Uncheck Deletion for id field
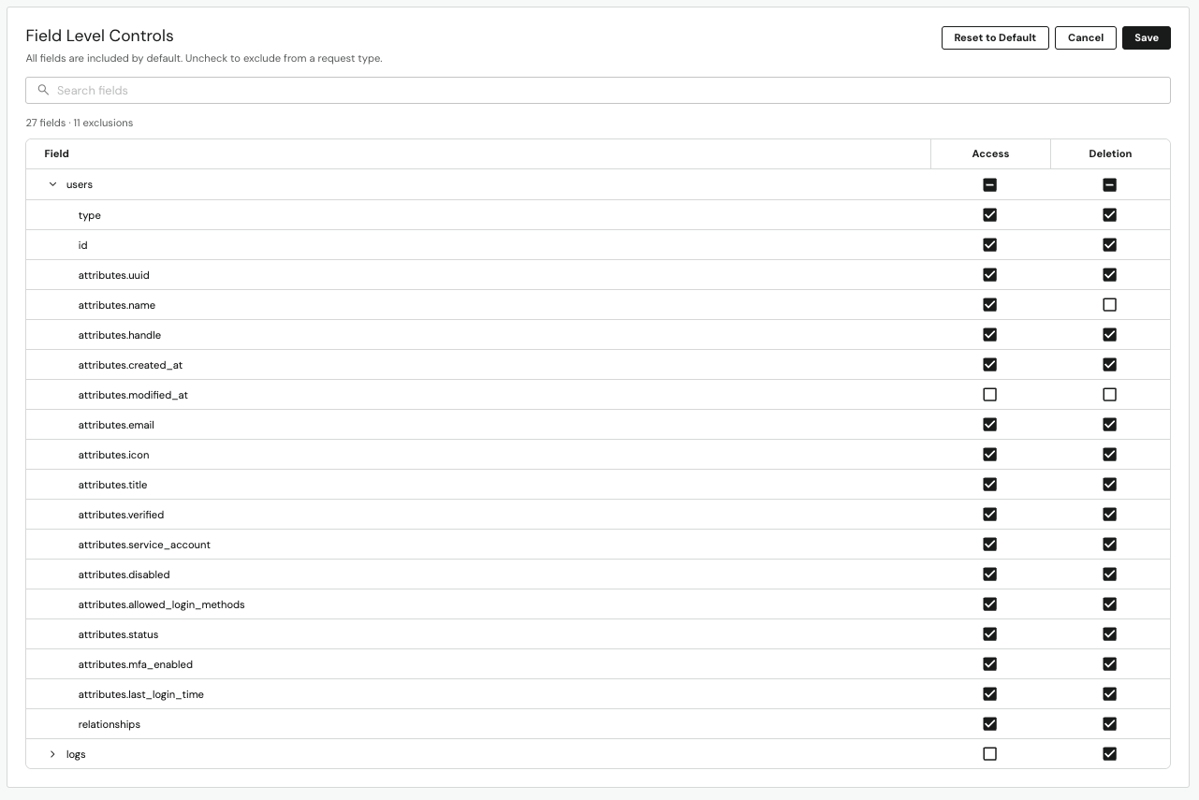Viewport: 1199px width, 800px height. [1110, 245]
